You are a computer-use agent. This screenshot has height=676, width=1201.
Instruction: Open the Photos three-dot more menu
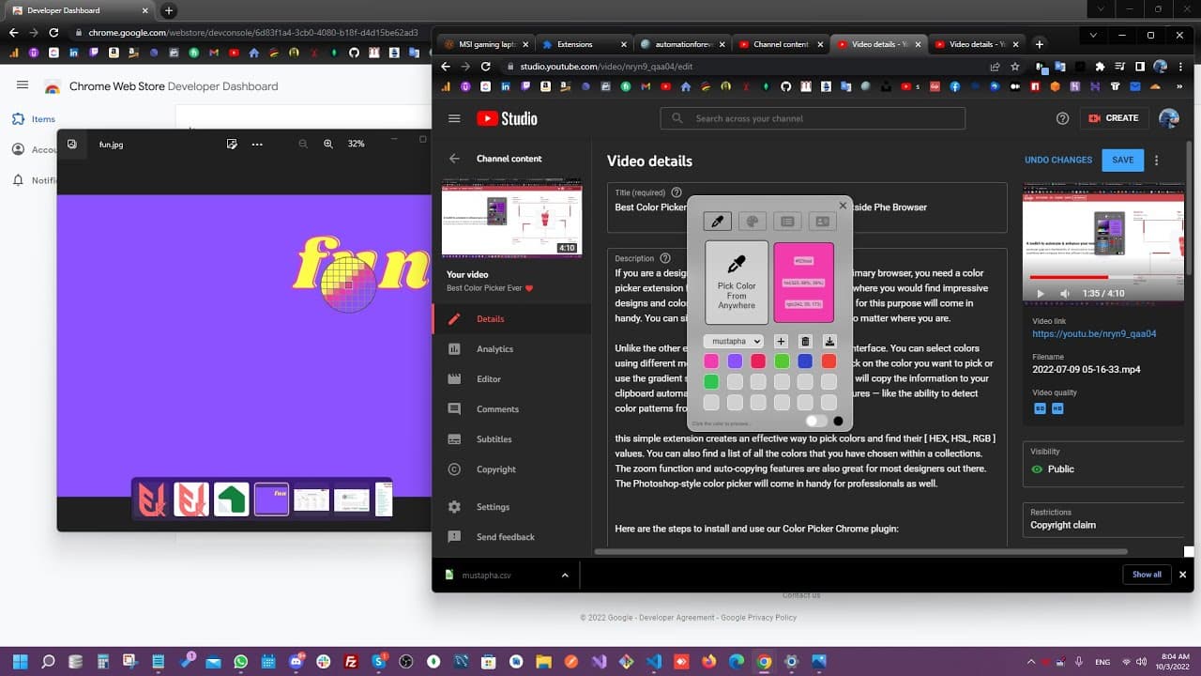click(x=257, y=144)
